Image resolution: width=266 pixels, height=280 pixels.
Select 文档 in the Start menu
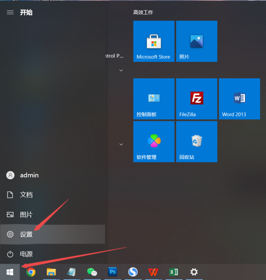click(x=26, y=195)
